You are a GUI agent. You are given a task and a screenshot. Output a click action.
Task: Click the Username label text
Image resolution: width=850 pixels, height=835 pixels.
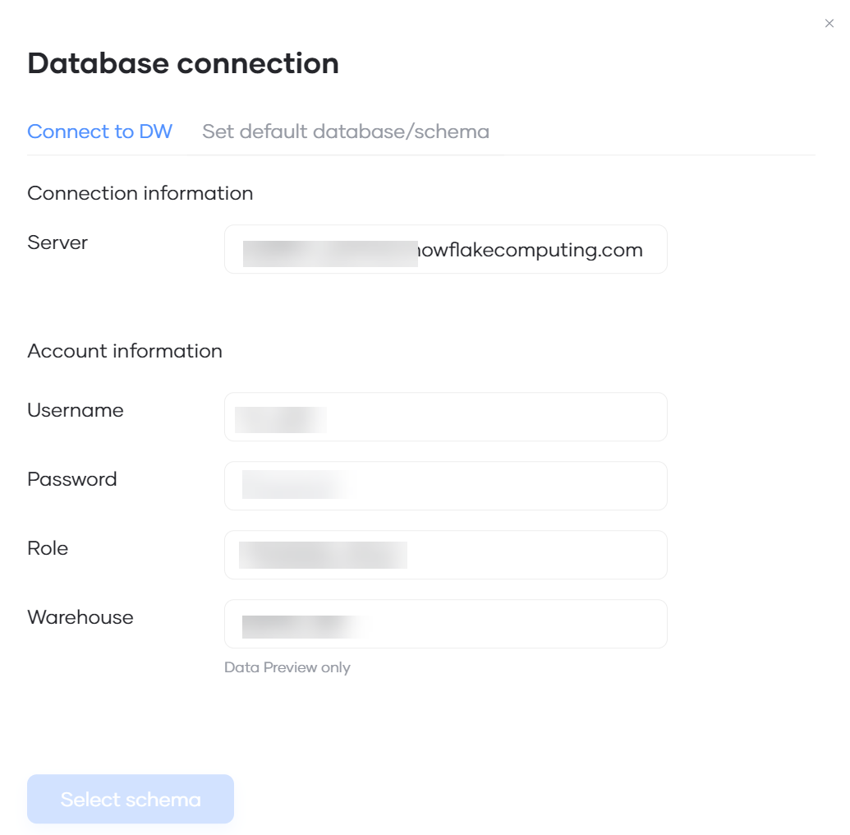click(x=76, y=410)
